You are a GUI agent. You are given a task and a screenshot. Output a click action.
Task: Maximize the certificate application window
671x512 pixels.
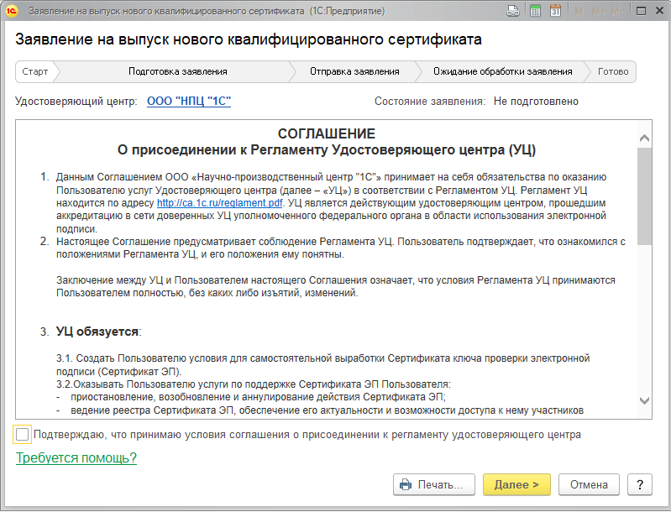(x=641, y=11)
